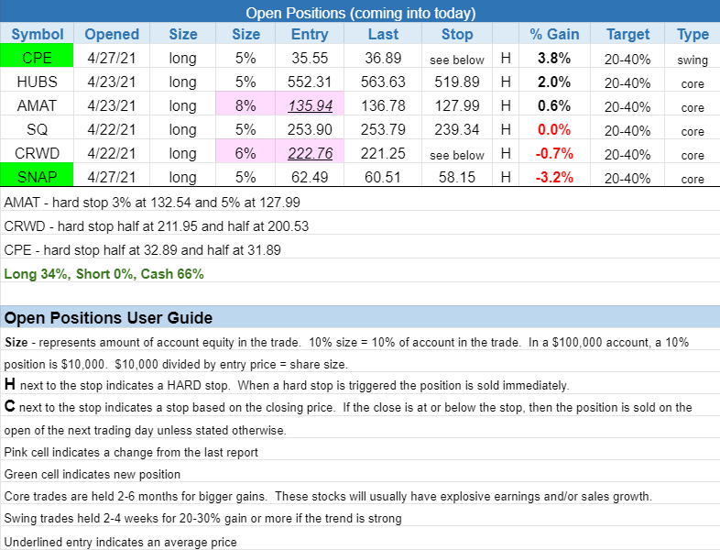Viewport: 720px width, 550px height.
Task: Click the red -0.7% gain value
Action: 554,153
